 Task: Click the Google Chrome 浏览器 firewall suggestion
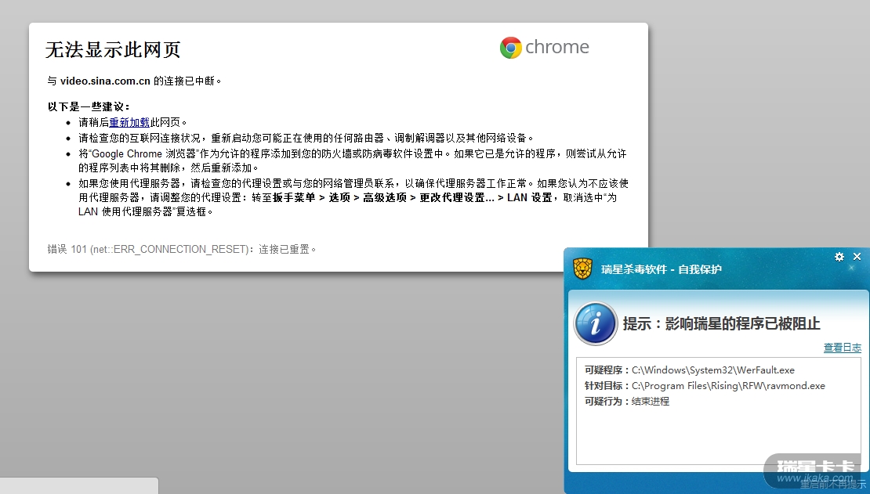(x=353, y=160)
